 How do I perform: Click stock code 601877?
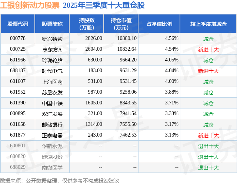18,135
